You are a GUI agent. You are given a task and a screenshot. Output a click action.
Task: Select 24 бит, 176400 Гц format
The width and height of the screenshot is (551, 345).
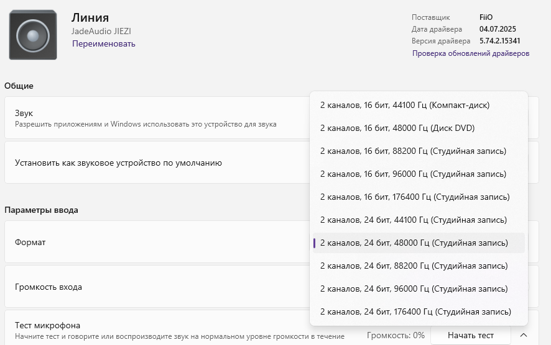(x=415, y=311)
